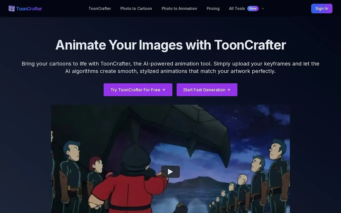
Task: Expand the All Tools chevron arrow
Action: 263,9
